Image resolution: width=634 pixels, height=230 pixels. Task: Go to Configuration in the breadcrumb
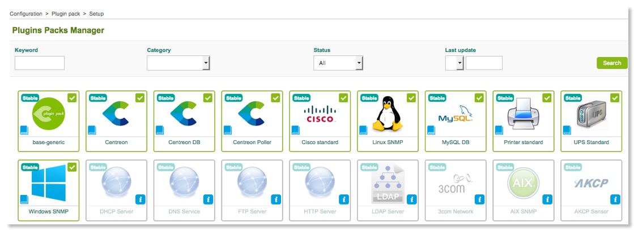(x=26, y=14)
